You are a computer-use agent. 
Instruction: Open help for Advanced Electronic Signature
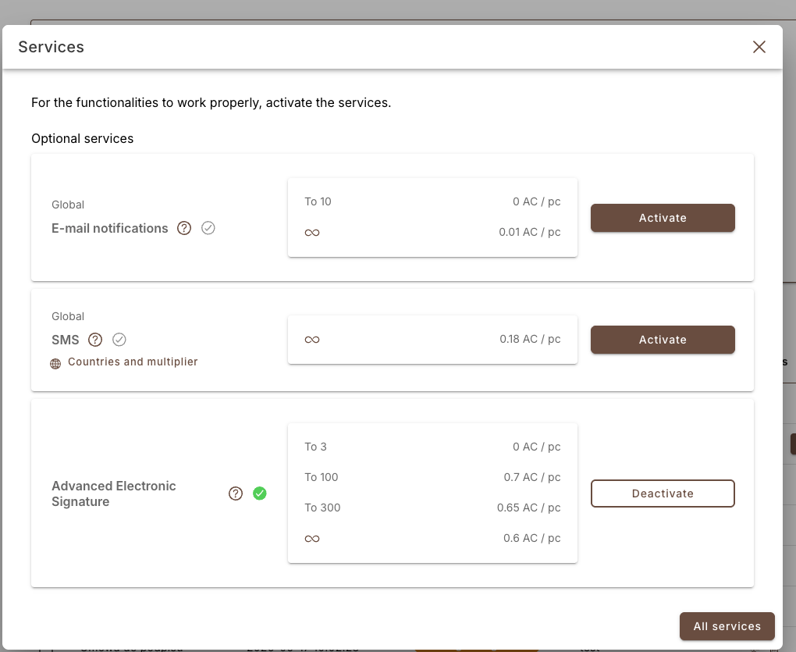(236, 493)
